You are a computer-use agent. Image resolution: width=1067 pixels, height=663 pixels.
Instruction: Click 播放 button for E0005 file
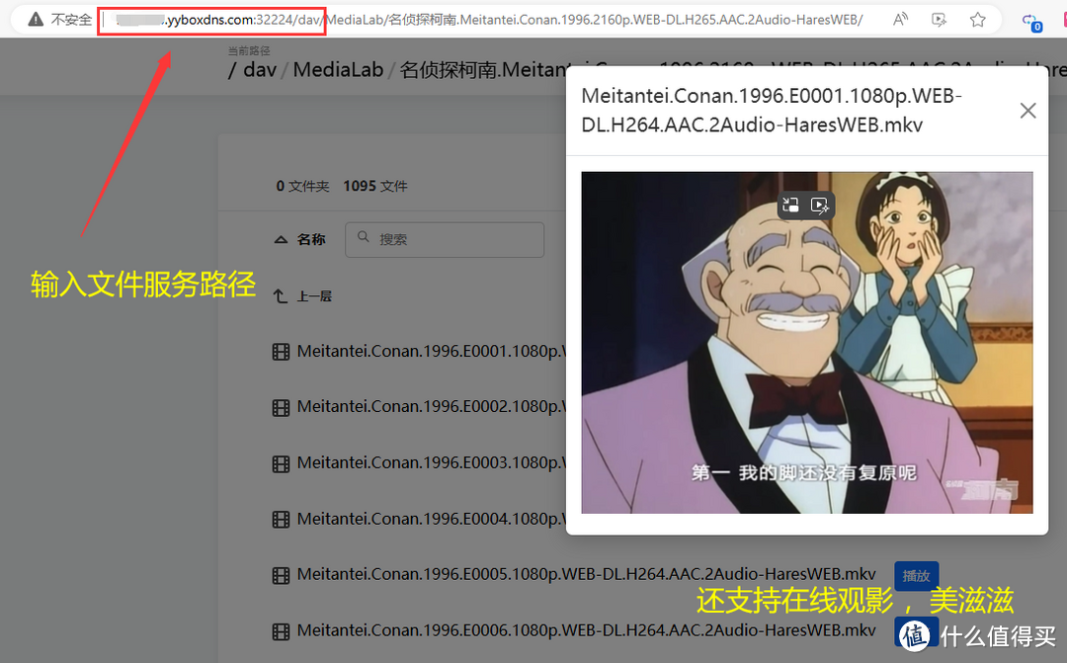(x=916, y=576)
